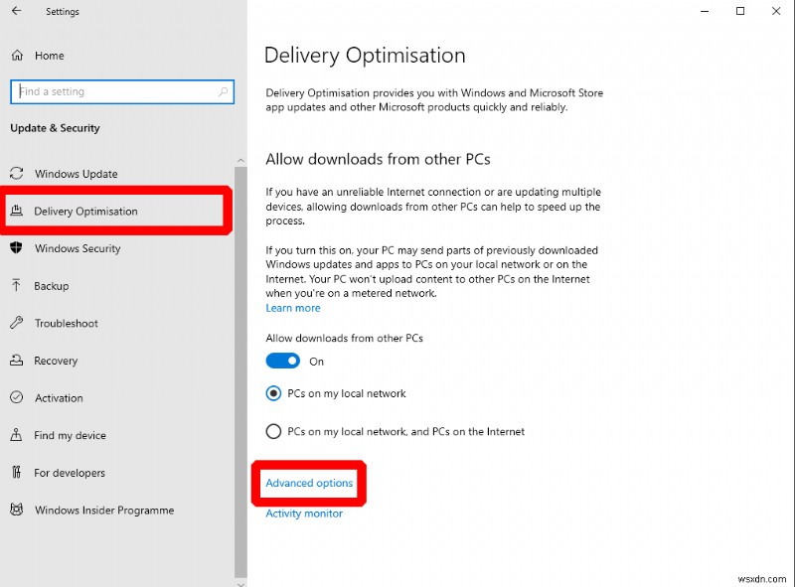Click the back arrow to return
Image resolution: width=795 pixels, height=587 pixels.
click(15, 11)
